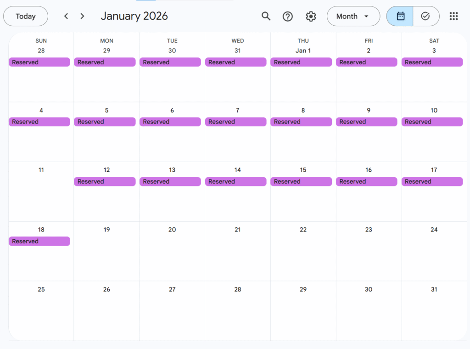Click the empty cell for January 21
This screenshot has width=470, height=349.
pos(237,257)
